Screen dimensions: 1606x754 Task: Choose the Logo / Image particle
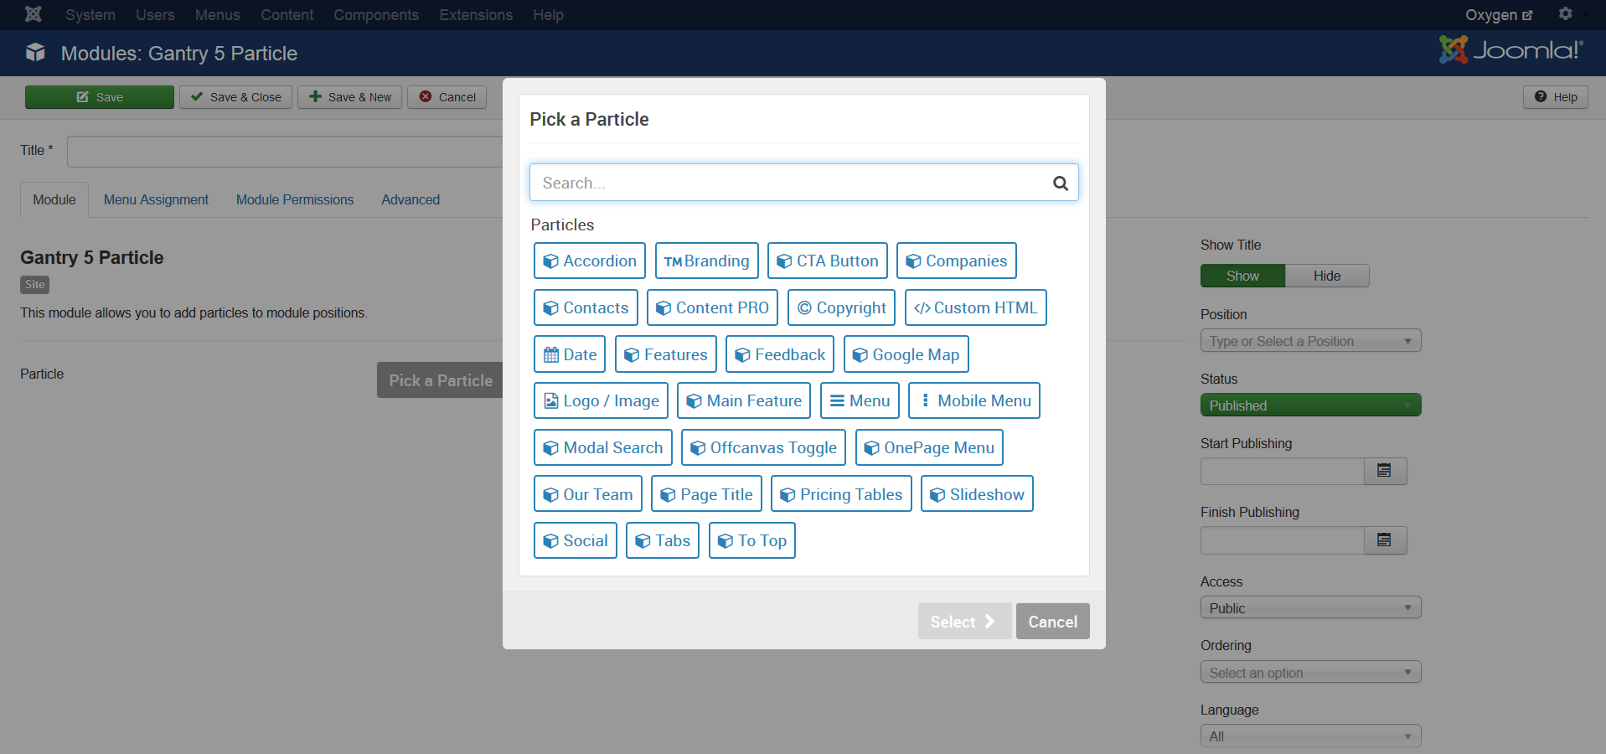601,400
